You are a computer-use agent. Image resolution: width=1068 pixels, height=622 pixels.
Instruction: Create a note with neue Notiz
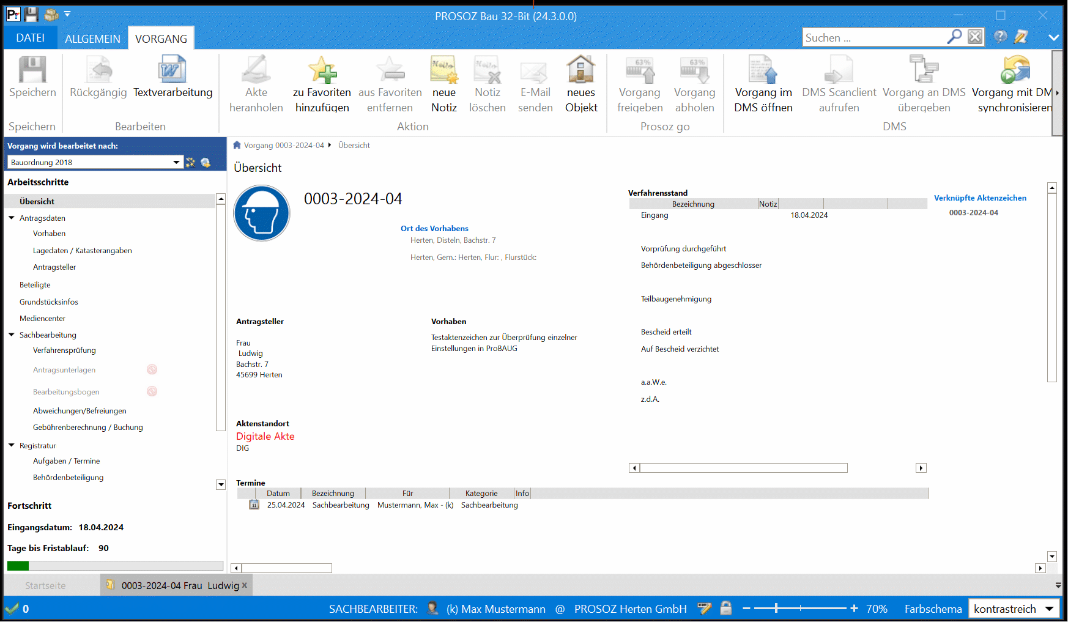444,84
